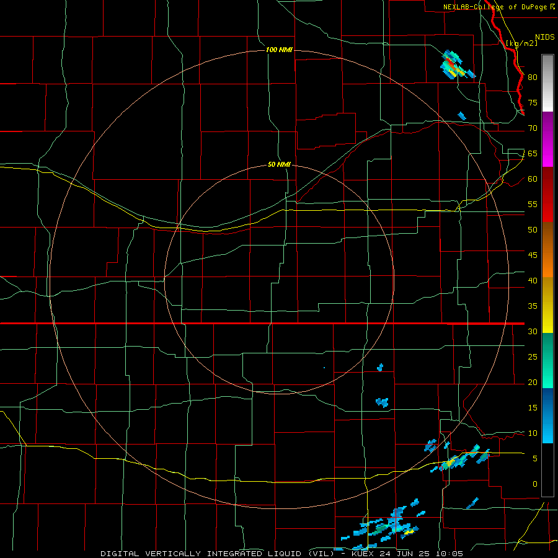Click the 70 value on VIL scale
Viewport: 558px width, 558px height.
point(533,128)
